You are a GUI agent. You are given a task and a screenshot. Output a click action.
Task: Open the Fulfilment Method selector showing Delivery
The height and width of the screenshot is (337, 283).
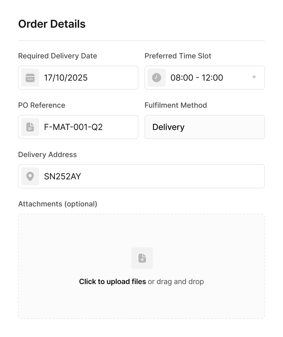coord(205,127)
